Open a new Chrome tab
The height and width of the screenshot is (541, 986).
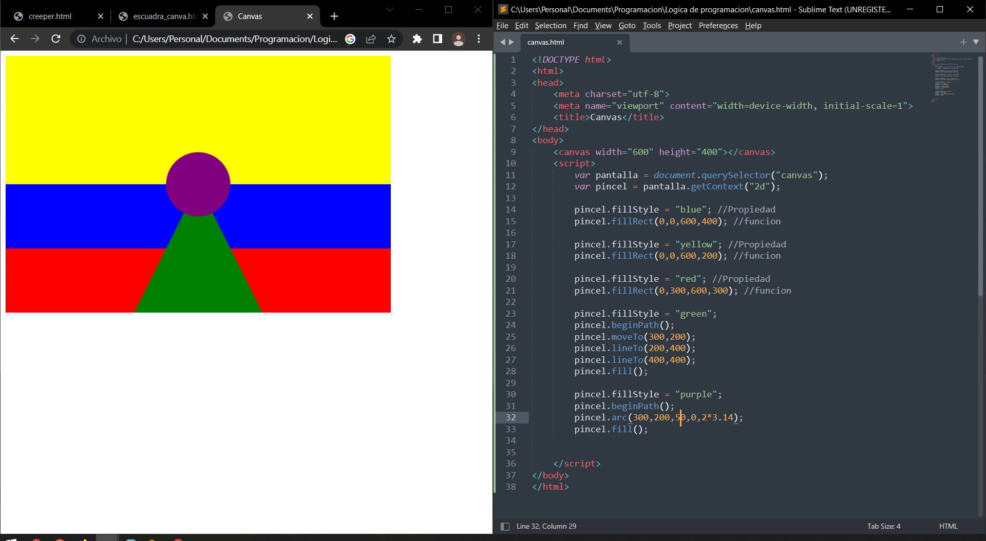[334, 16]
